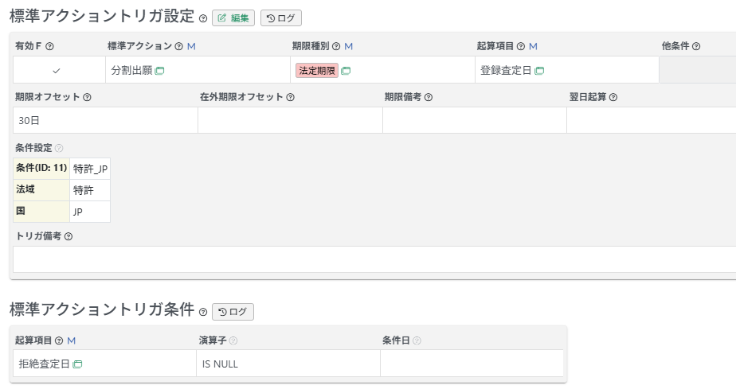Click the copy icon next to 分割出願
This screenshot has width=736, height=389.
[x=159, y=71]
